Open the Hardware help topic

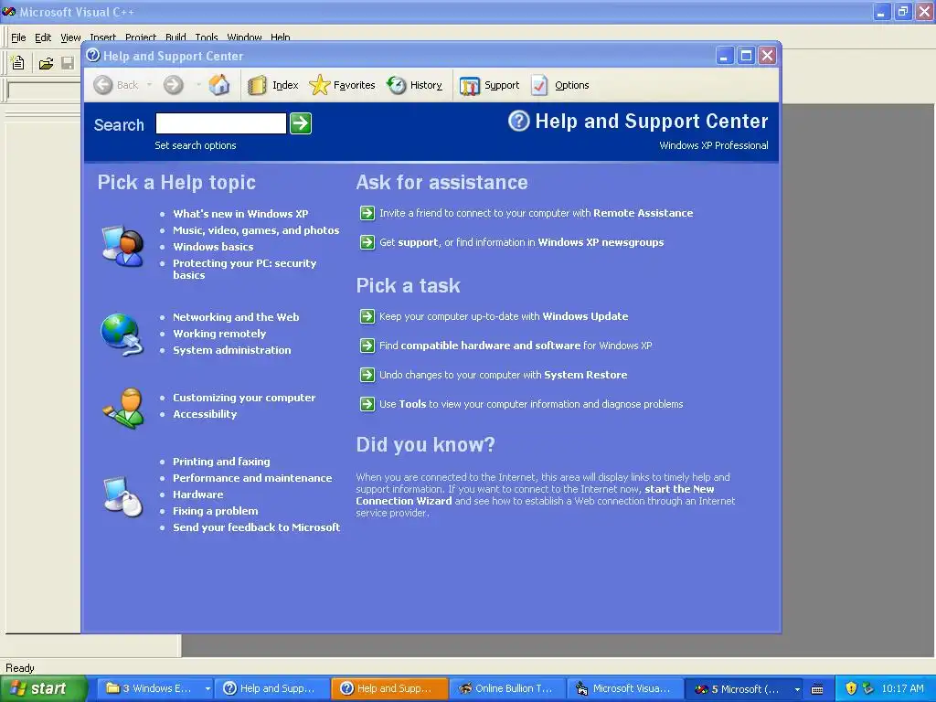coord(198,495)
